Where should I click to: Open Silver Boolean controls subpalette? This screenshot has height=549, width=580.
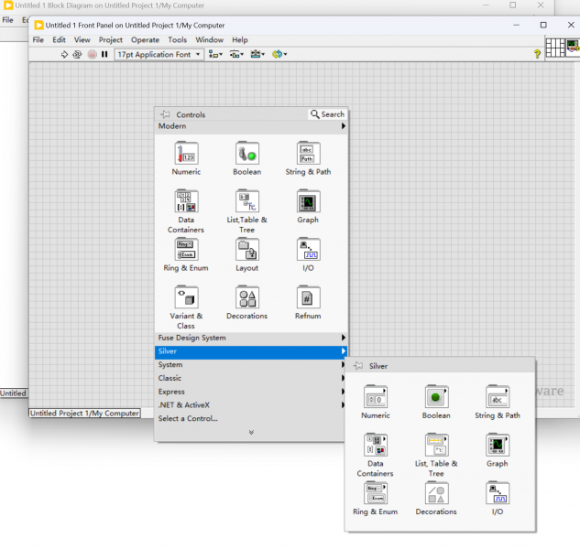436,402
